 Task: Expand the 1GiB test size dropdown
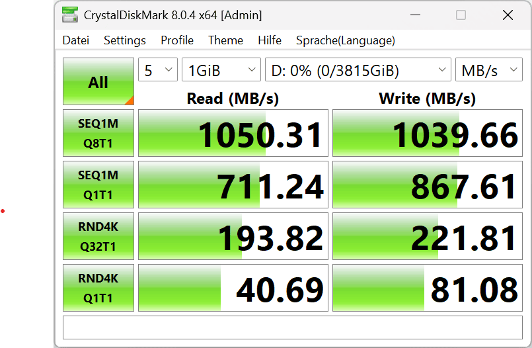click(221, 70)
